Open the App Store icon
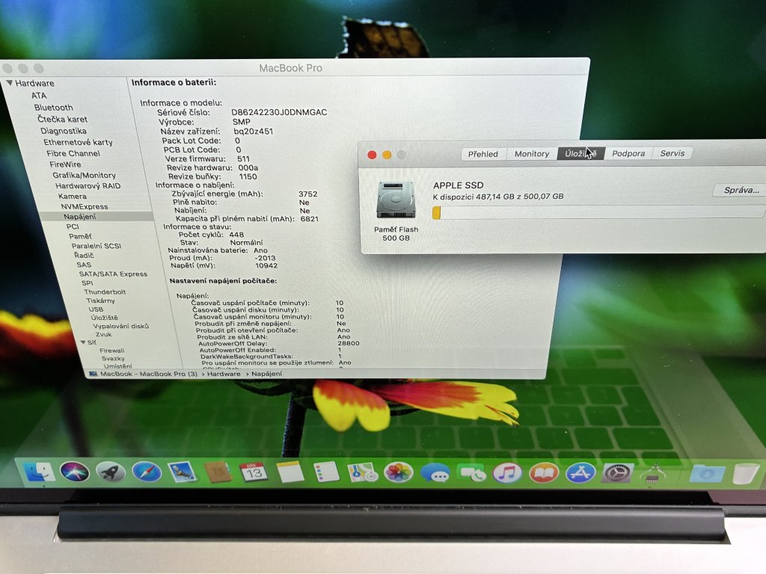Screen dimensions: 766x574 [x=580, y=472]
